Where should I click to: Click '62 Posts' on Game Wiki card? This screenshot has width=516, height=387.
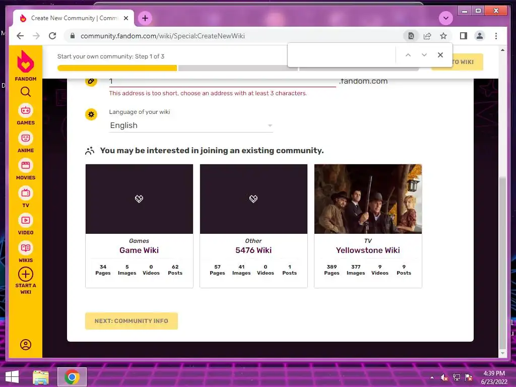(175, 270)
